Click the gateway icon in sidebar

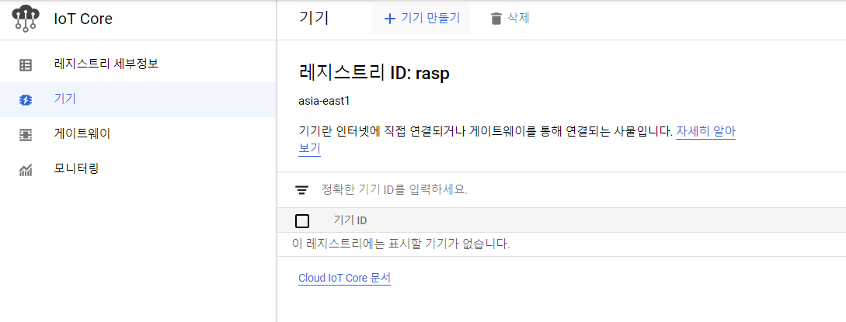pos(26,134)
